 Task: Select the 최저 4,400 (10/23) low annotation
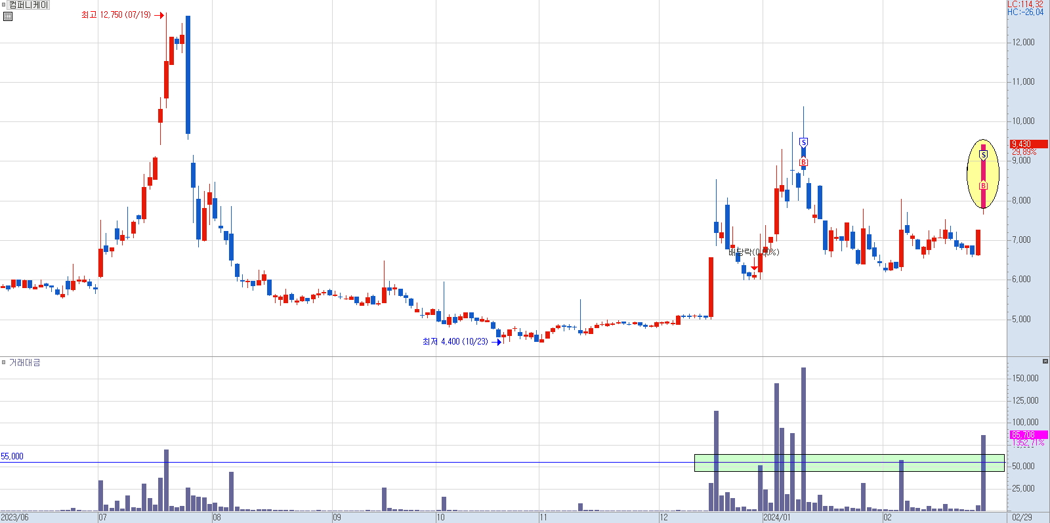tap(455, 341)
